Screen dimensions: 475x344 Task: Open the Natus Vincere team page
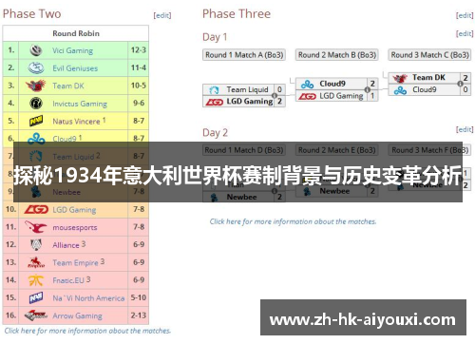point(76,122)
